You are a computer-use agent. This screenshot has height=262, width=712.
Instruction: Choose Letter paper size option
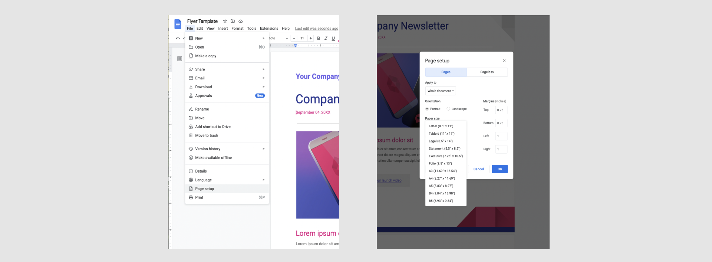coord(446,126)
